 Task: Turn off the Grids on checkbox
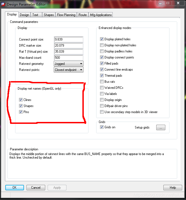[102, 127]
